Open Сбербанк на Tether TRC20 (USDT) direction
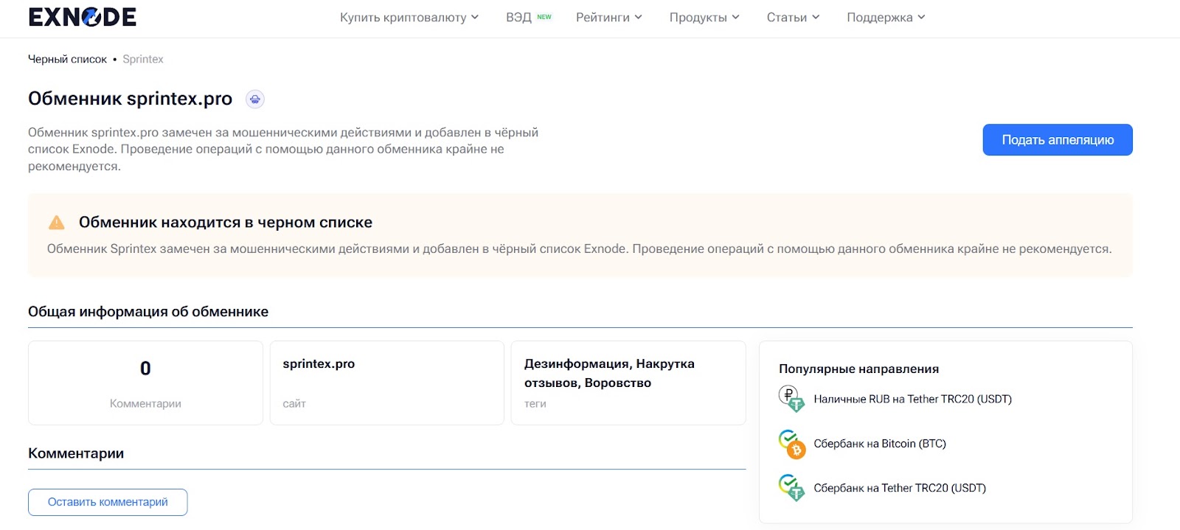 click(x=900, y=488)
